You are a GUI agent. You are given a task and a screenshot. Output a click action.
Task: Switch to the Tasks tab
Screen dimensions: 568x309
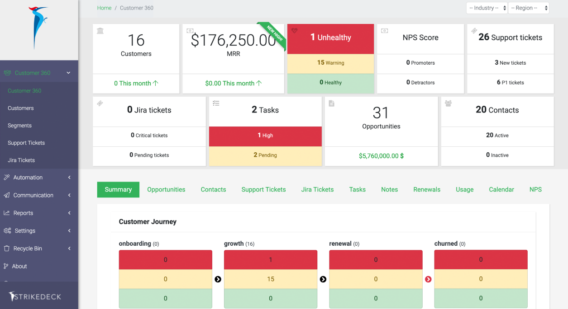357,190
